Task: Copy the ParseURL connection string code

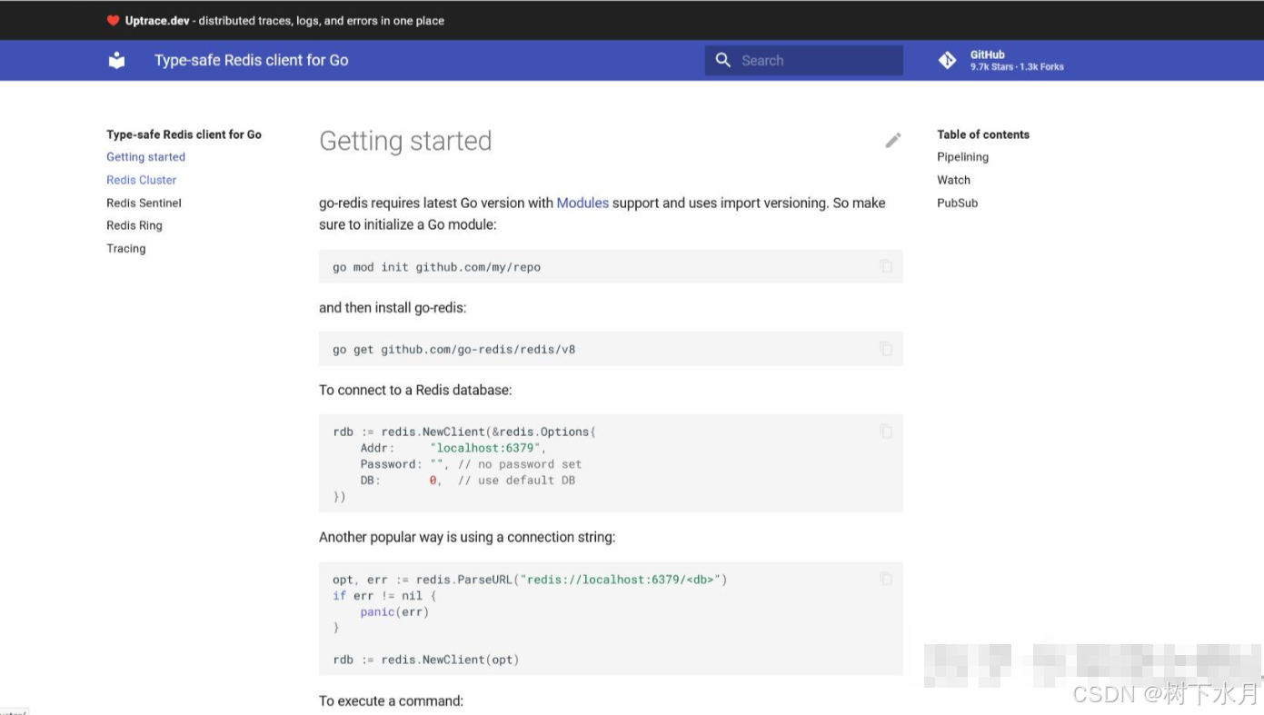Action: (x=886, y=579)
